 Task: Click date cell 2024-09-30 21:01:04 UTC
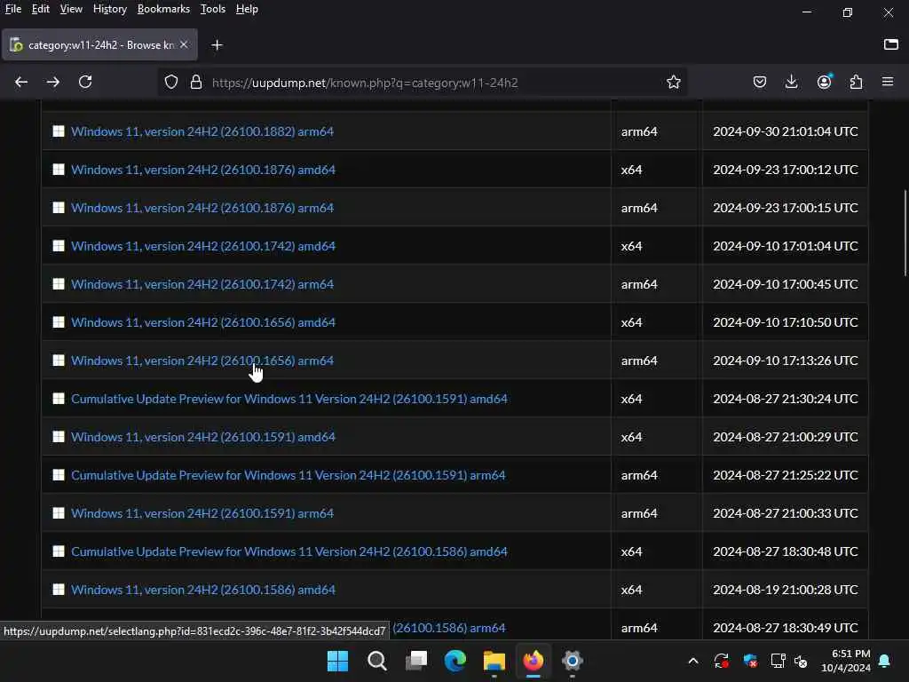(786, 131)
